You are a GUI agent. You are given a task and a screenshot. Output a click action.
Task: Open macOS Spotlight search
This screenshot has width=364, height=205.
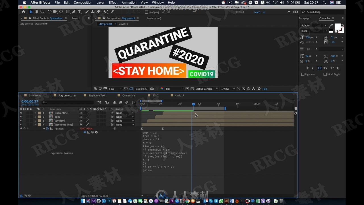coord(324,3)
